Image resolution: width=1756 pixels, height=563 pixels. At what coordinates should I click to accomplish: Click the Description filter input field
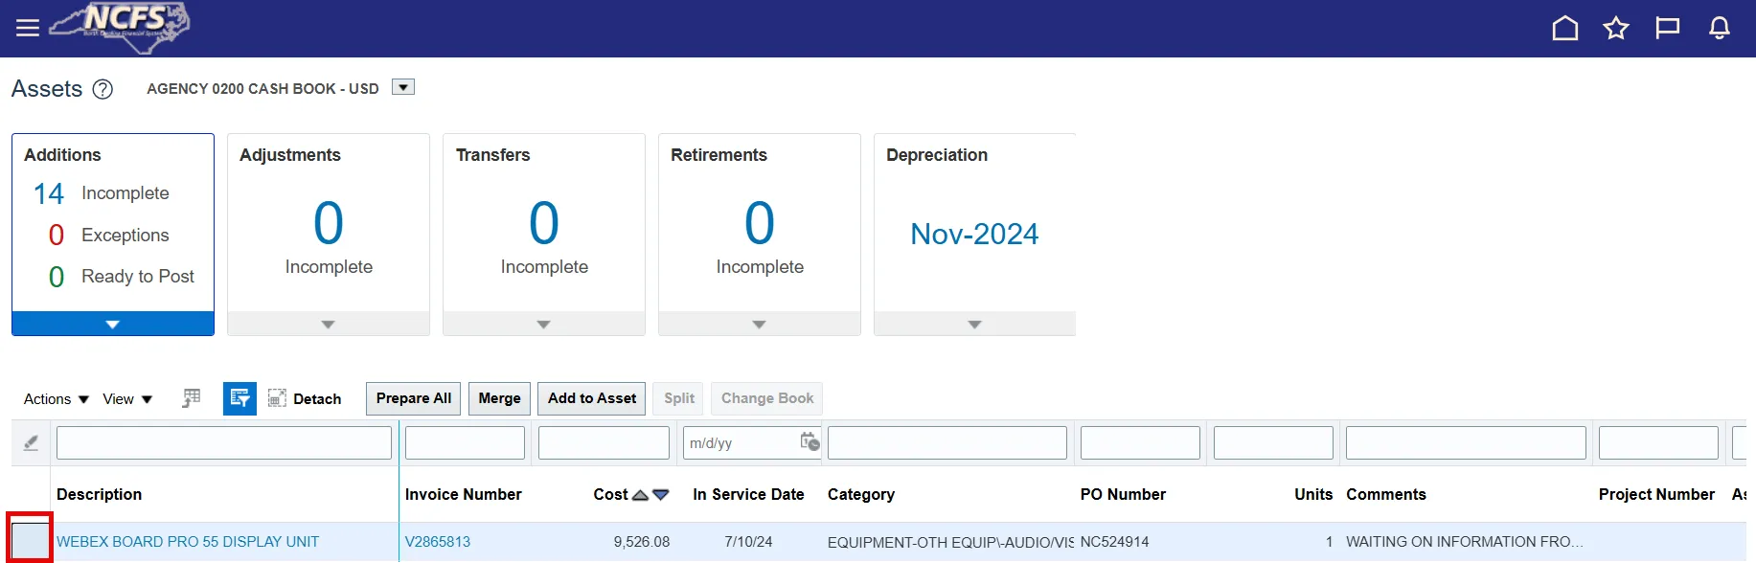pyautogui.click(x=224, y=442)
